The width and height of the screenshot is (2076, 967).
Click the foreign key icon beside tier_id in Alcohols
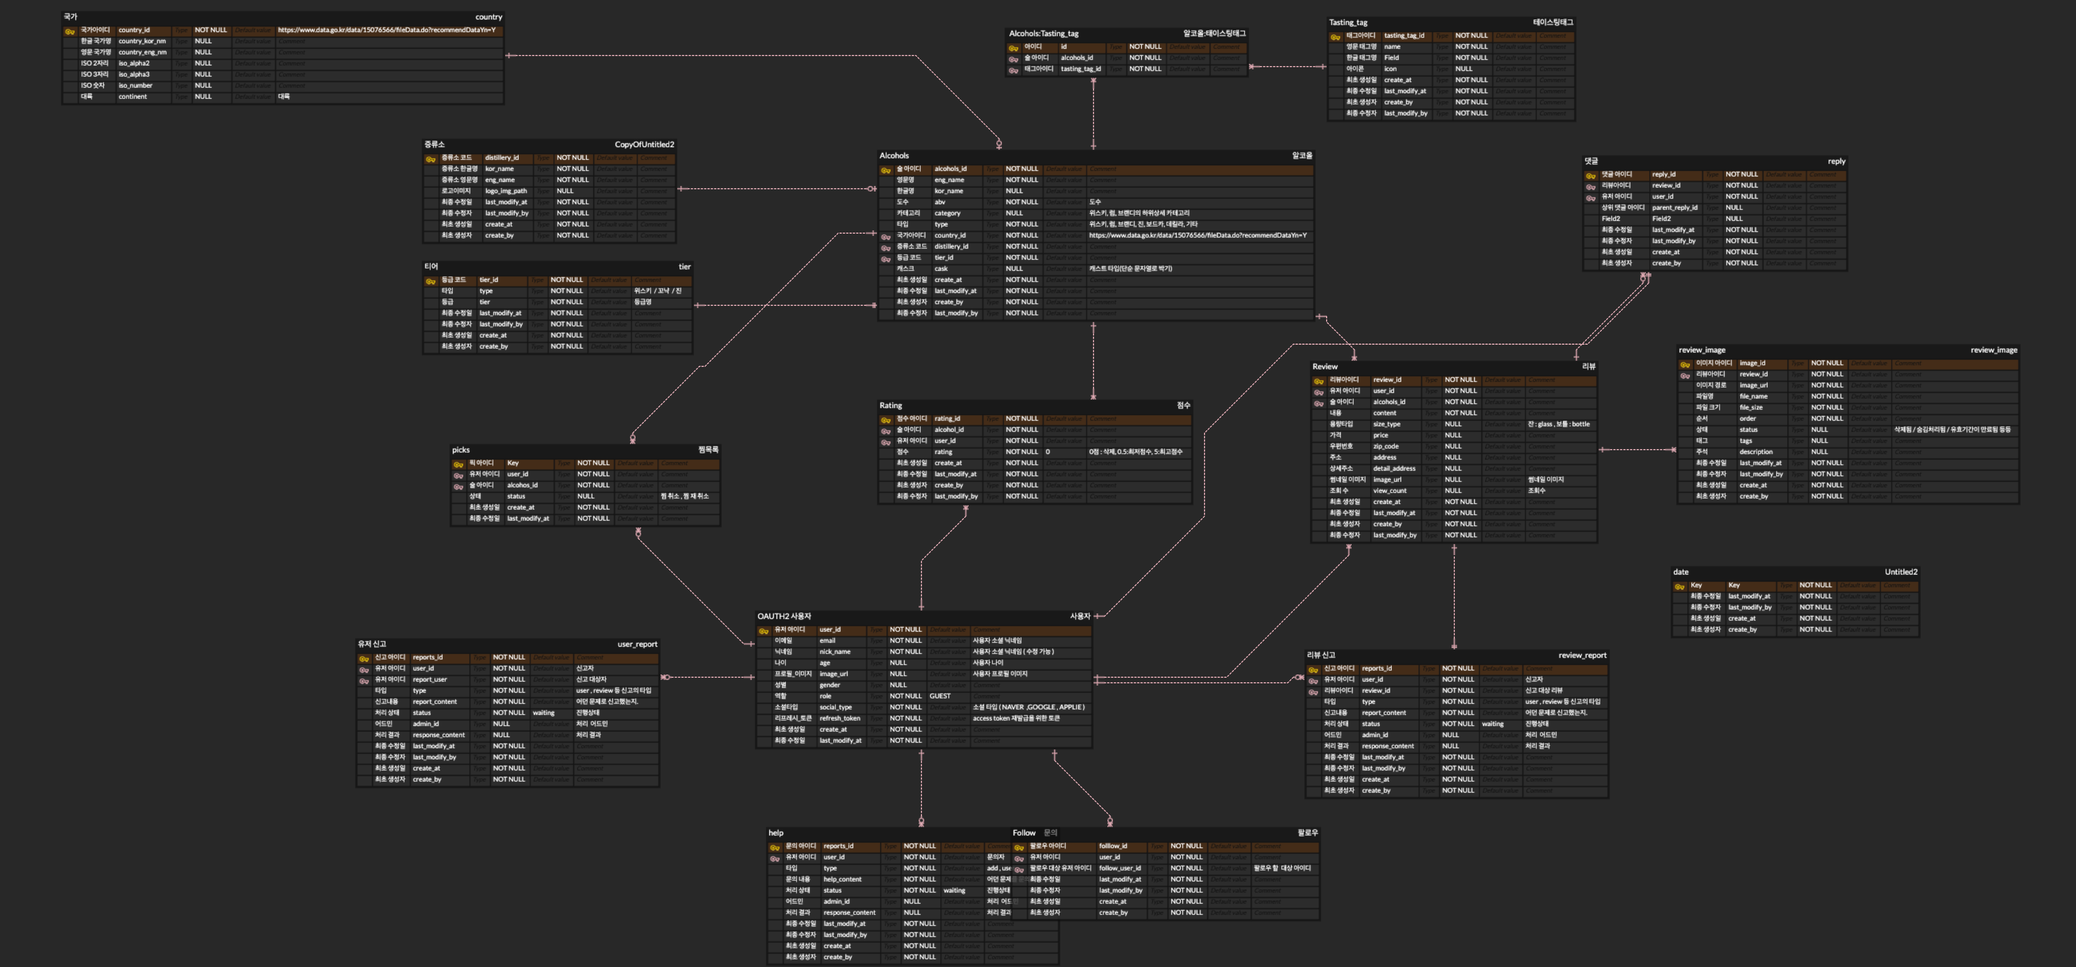point(886,259)
